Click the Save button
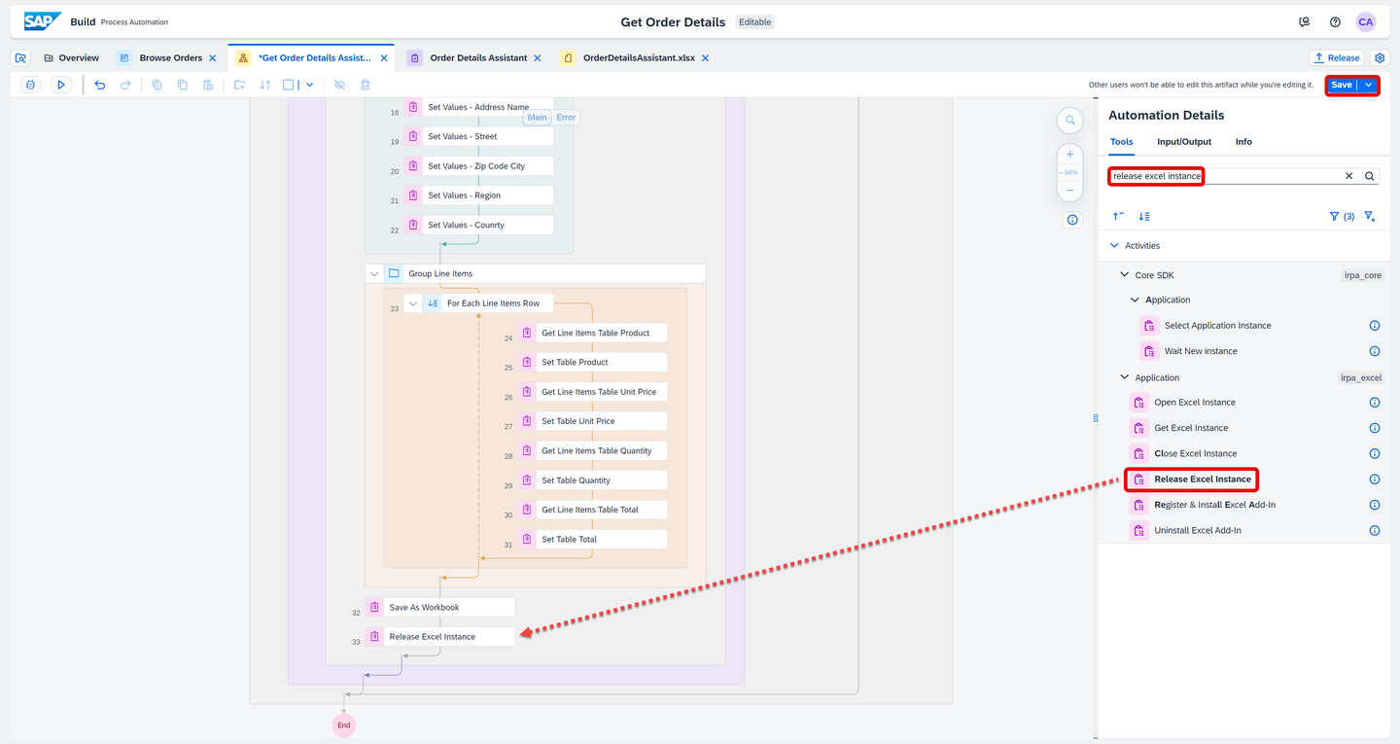 (1342, 85)
